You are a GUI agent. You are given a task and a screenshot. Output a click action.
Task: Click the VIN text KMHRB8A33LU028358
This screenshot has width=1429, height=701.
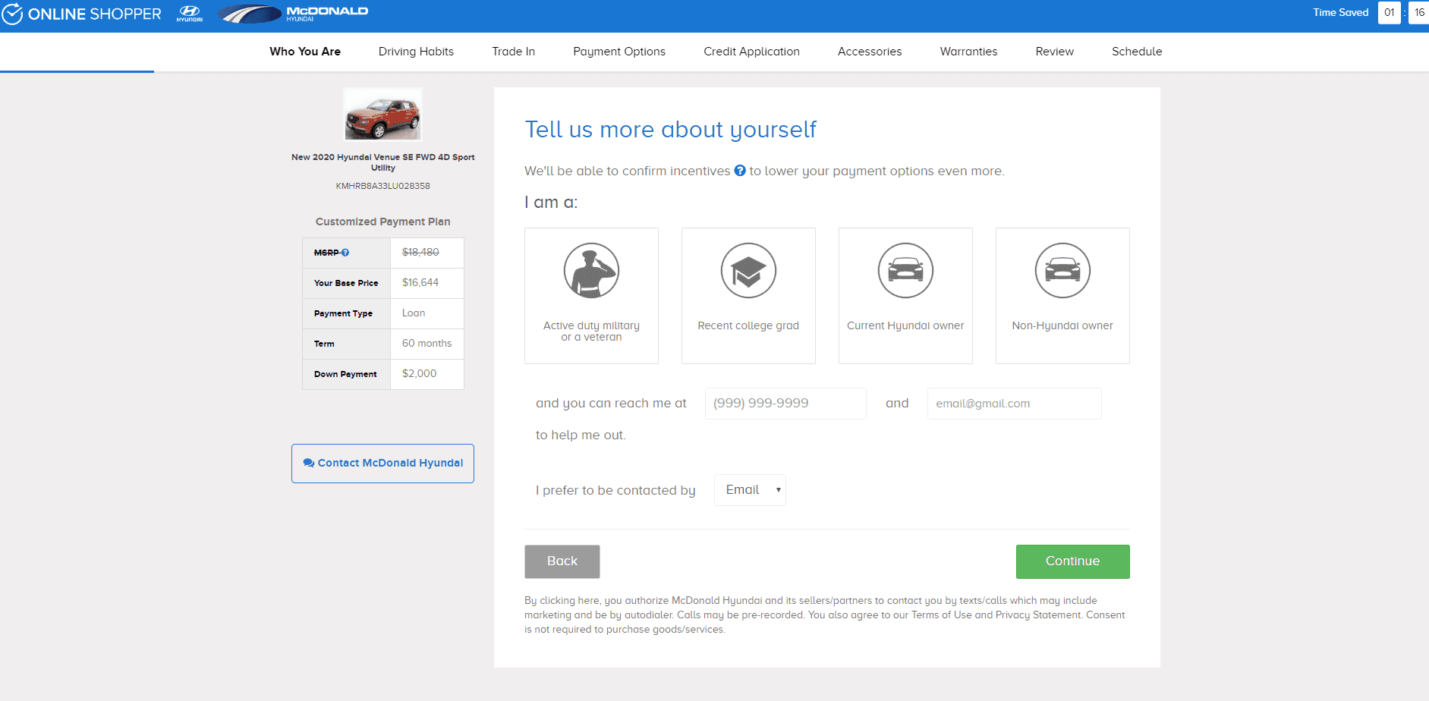[x=382, y=186]
